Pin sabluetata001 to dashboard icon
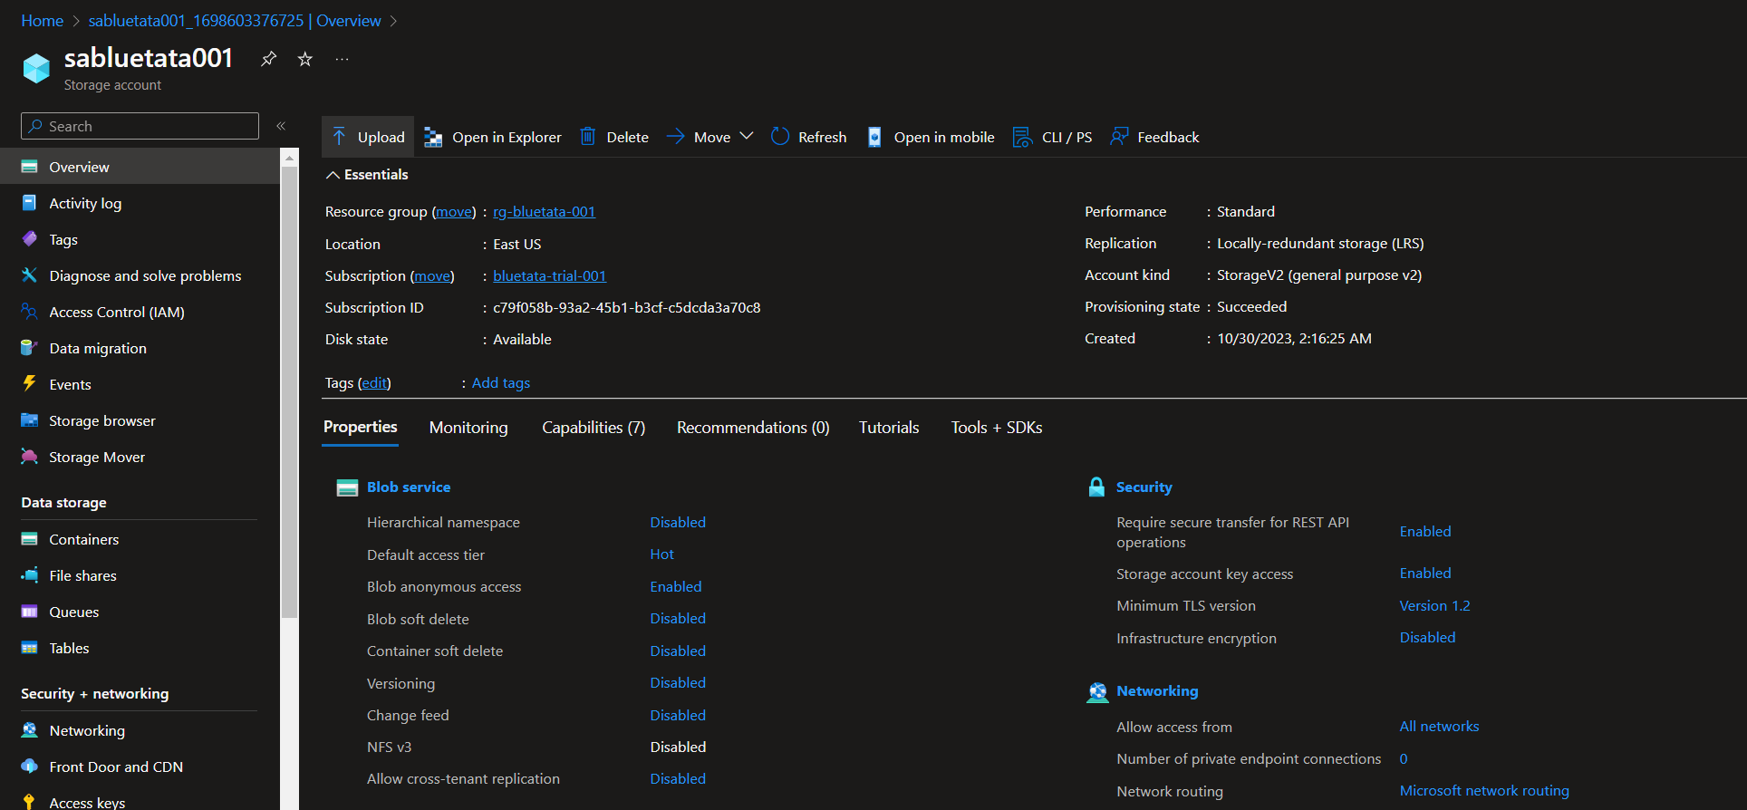The image size is (1747, 810). click(x=268, y=59)
